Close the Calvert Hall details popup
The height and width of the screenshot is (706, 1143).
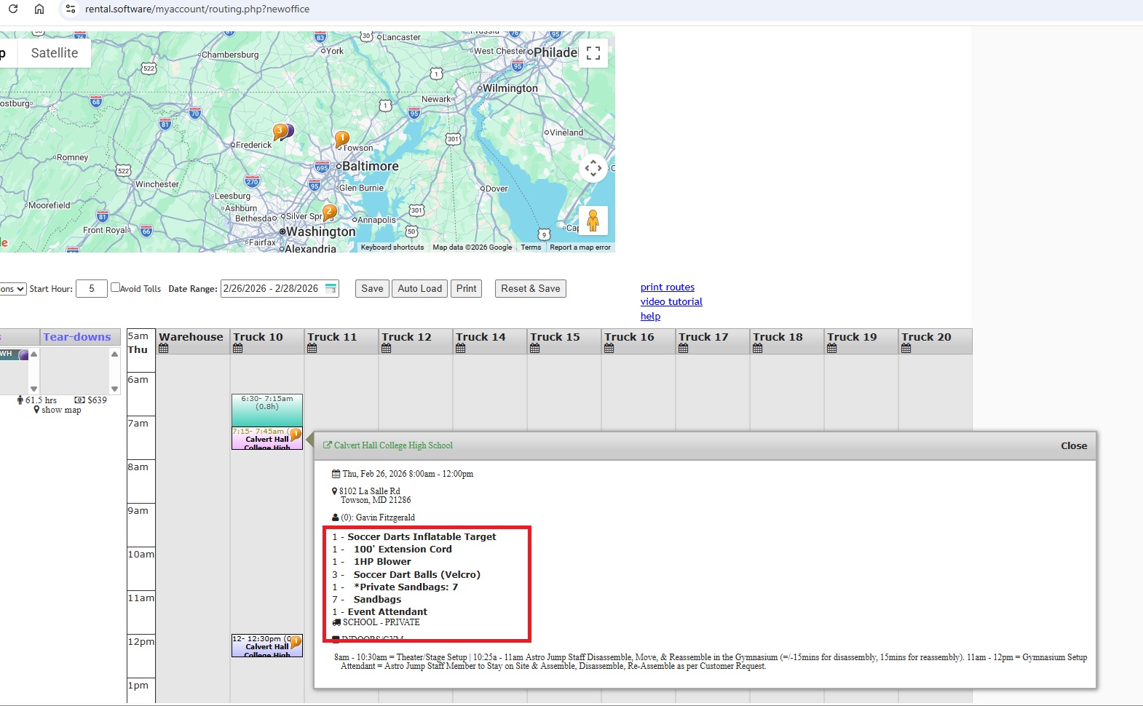point(1073,445)
